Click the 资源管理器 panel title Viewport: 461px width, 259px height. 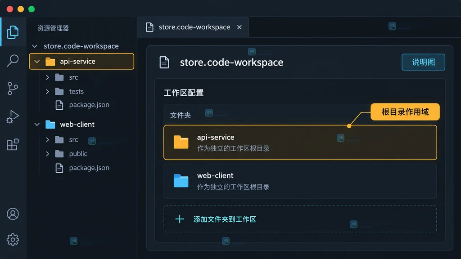tap(53, 28)
